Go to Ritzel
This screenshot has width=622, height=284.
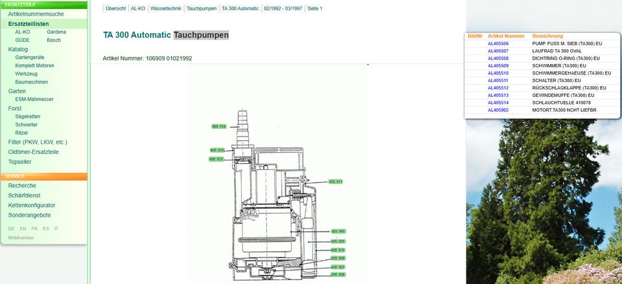tap(21, 133)
